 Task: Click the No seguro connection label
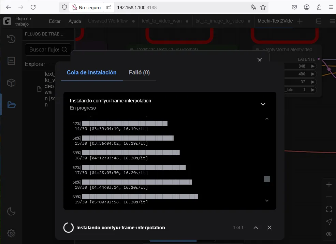[x=90, y=8]
